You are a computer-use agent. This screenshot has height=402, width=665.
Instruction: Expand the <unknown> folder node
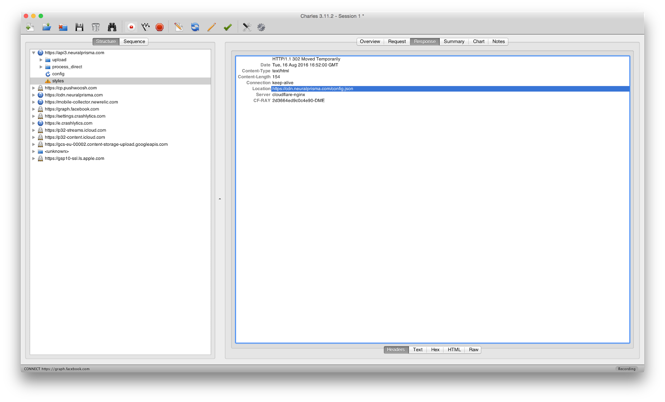(x=34, y=152)
